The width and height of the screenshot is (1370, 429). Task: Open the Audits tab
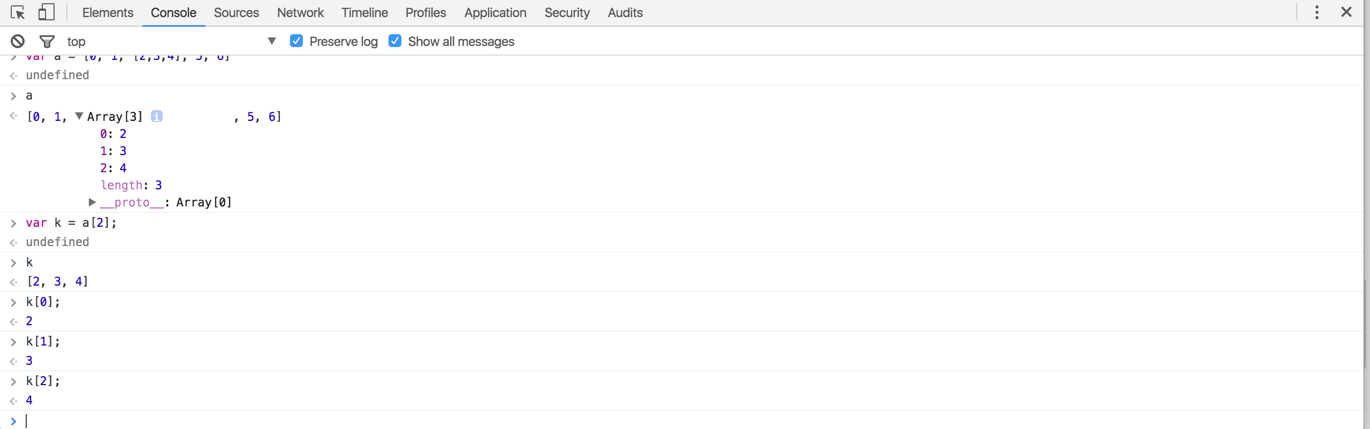(x=625, y=12)
